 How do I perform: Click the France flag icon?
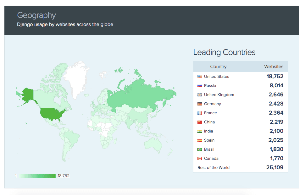[200, 113]
